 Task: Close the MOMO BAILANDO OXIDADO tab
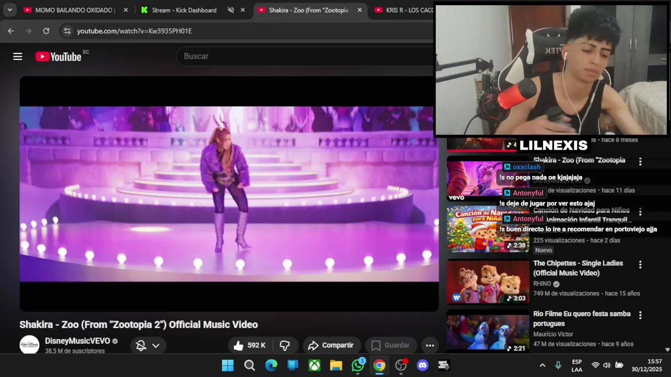pos(125,10)
